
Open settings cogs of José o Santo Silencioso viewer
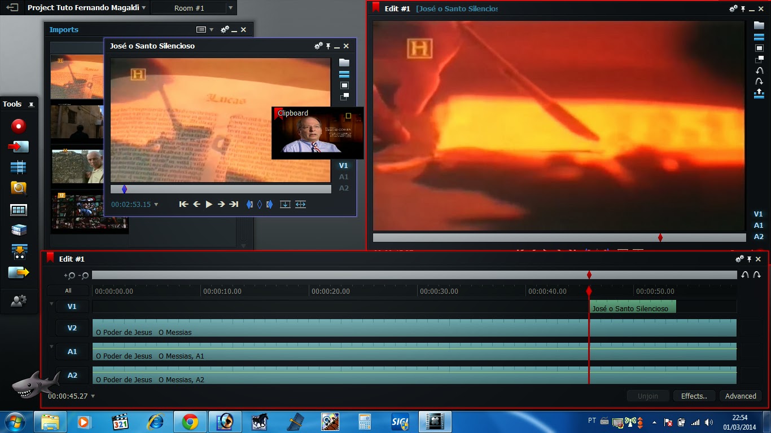coord(318,46)
